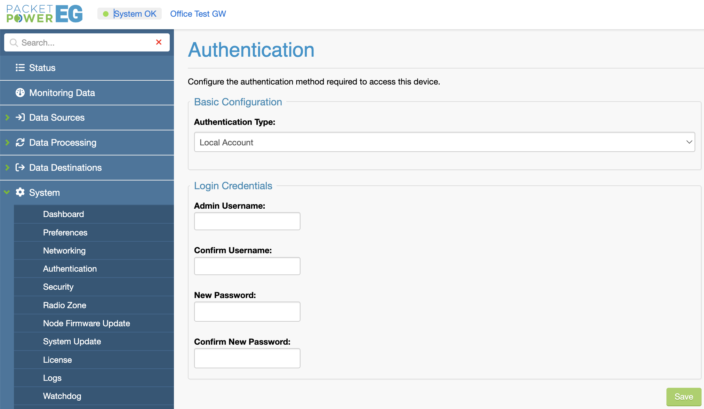
Task: Click the Status list icon in sidebar
Action: 20,67
